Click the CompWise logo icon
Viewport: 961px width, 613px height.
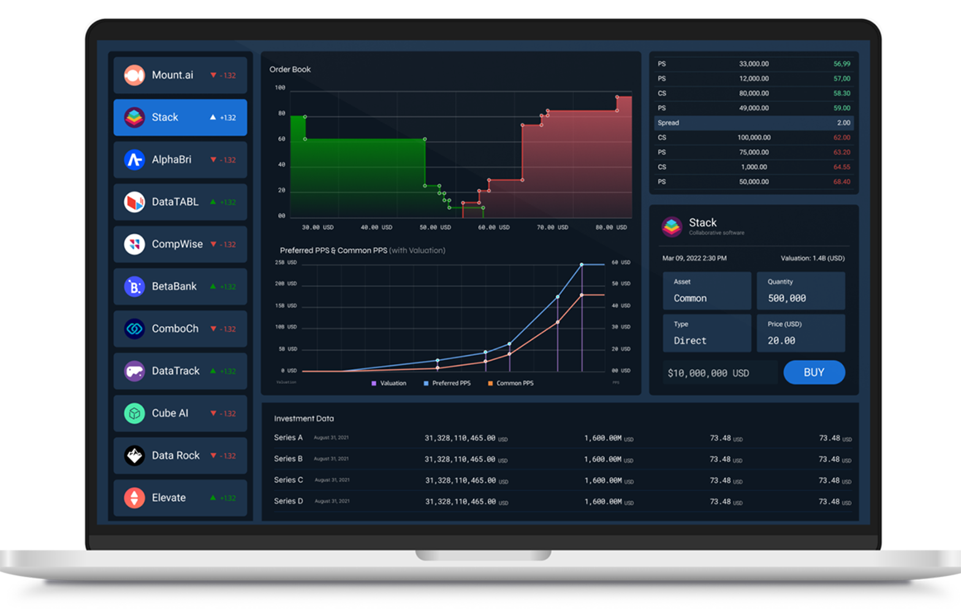[134, 245]
